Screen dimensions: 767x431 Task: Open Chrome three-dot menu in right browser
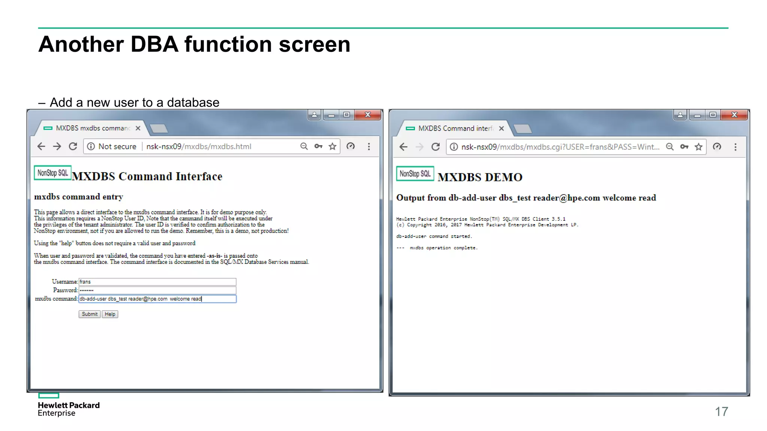pos(736,147)
